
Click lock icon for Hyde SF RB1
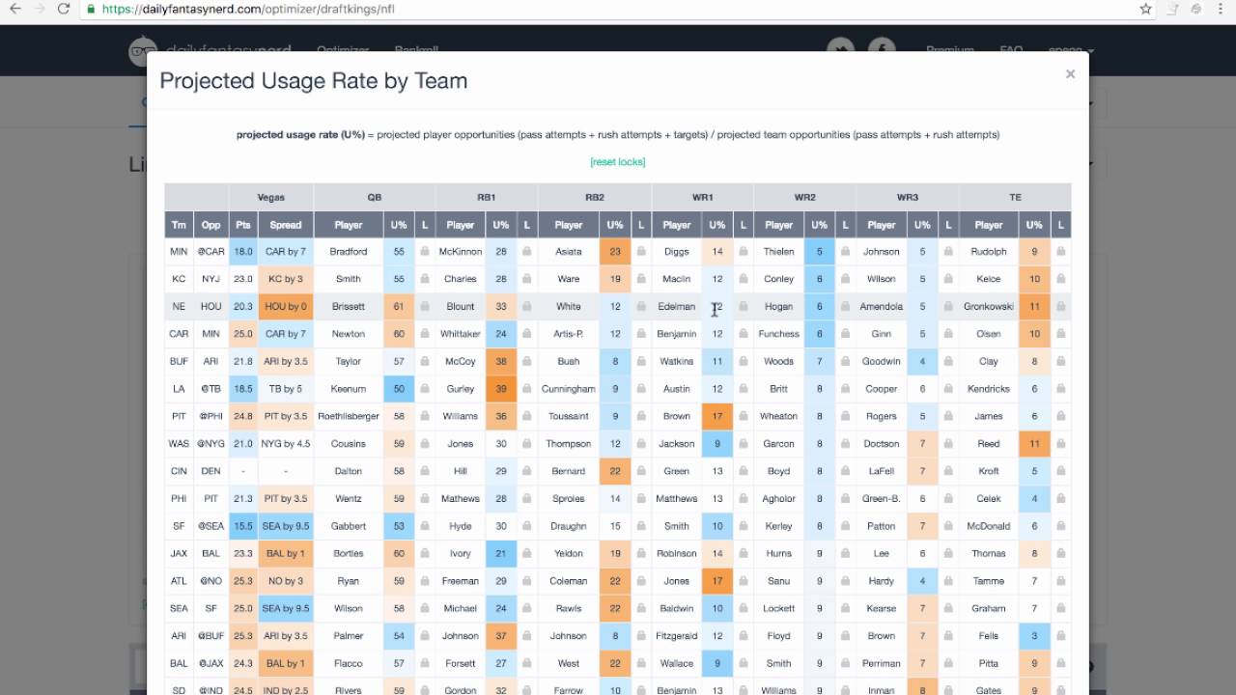527,527
